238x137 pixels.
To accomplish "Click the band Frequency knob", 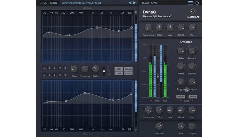I will point(85,69).
